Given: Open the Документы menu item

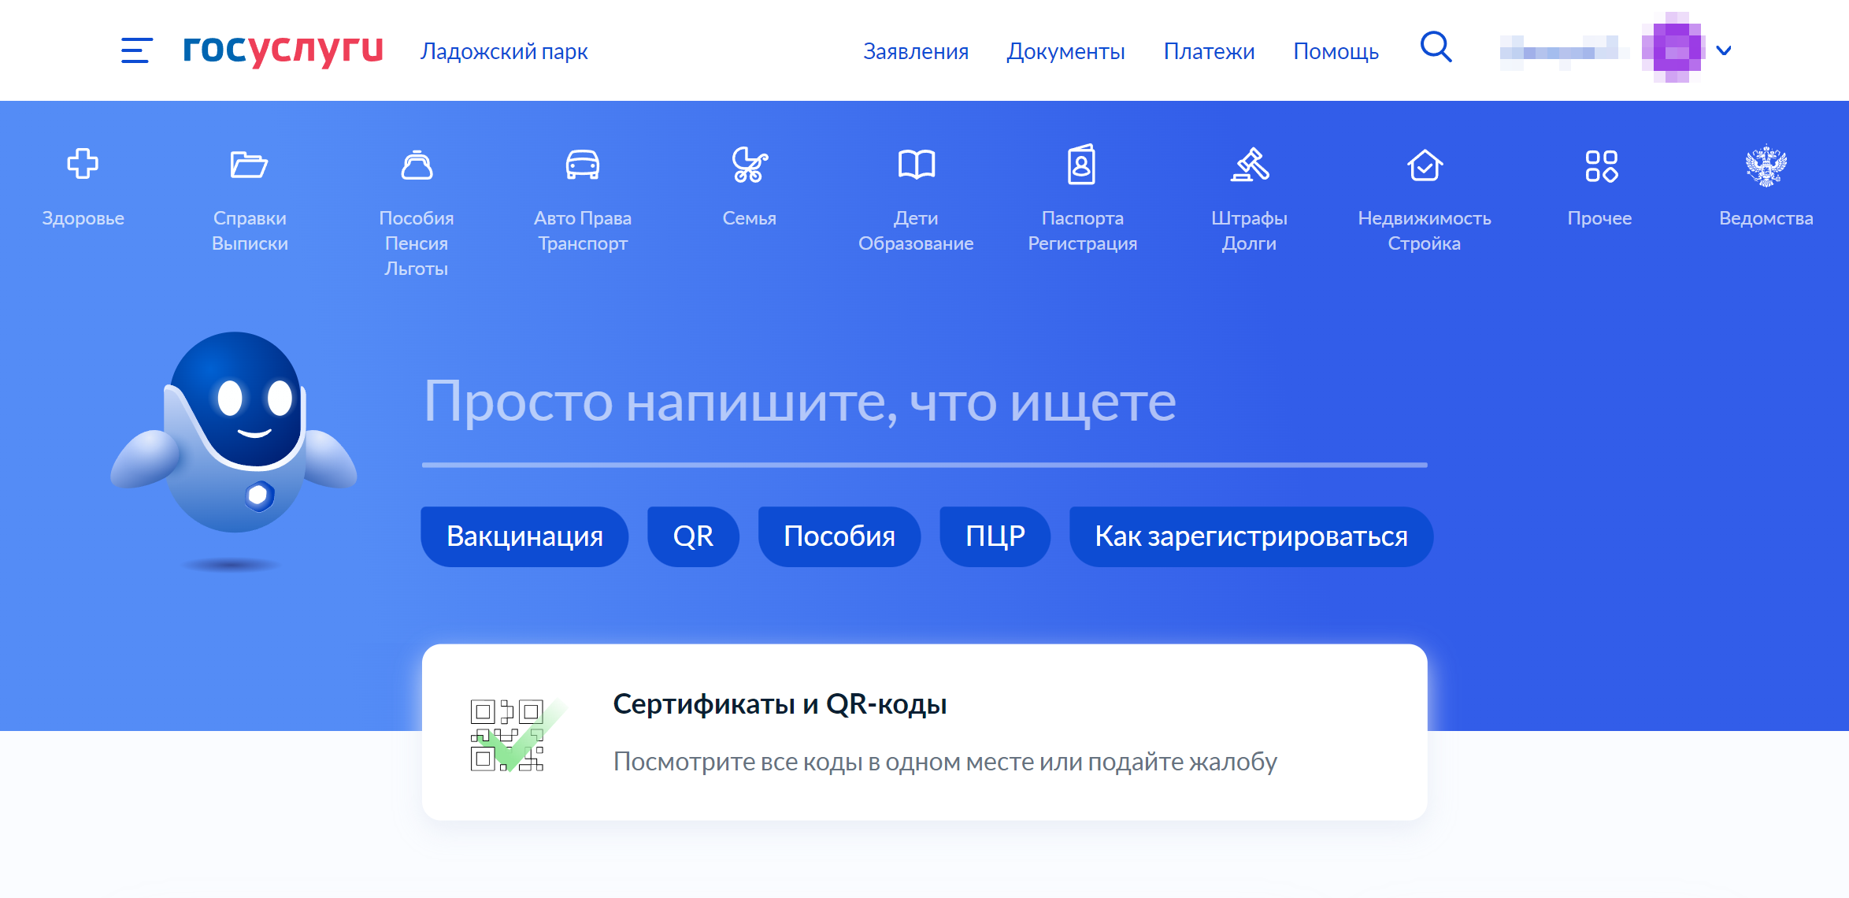Looking at the screenshot, I should pos(1065,51).
